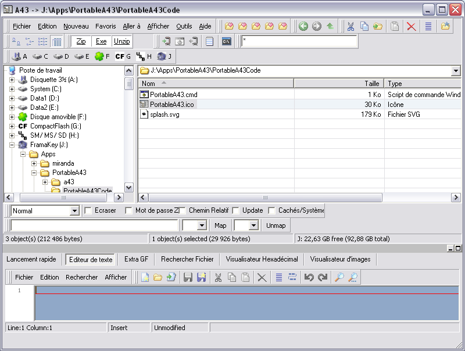Image resolution: width=465 pixels, height=351 pixels.
Task: Expand the Data1 (D:) drive node
Action: 12,98
